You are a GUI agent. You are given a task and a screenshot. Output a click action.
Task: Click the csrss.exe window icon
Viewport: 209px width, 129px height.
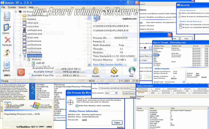click(24, 26)
